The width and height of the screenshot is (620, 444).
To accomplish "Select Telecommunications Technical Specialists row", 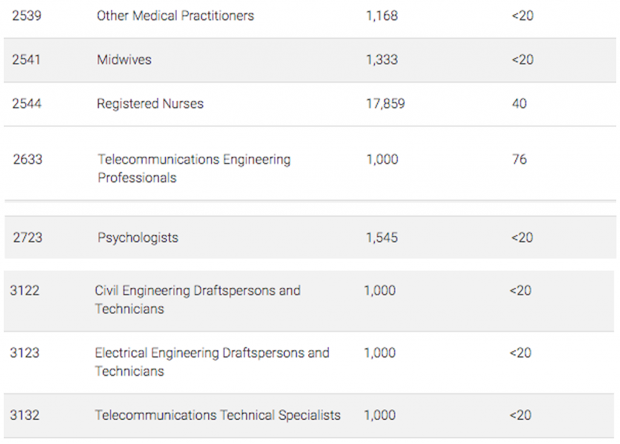I will [217, 416].
